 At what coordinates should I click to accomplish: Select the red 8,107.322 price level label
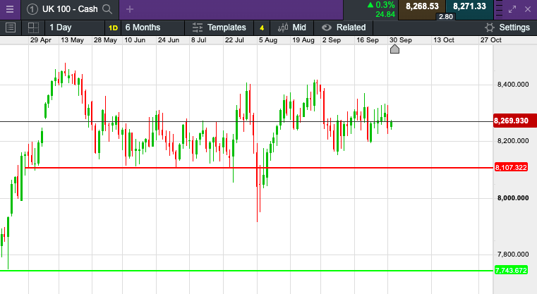(x=511, y=167)
